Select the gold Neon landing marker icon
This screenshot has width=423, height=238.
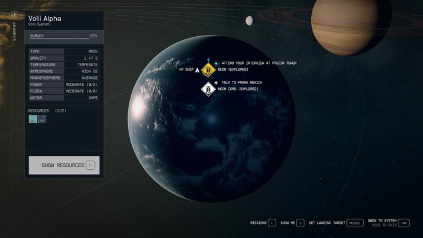pos(208,70)
